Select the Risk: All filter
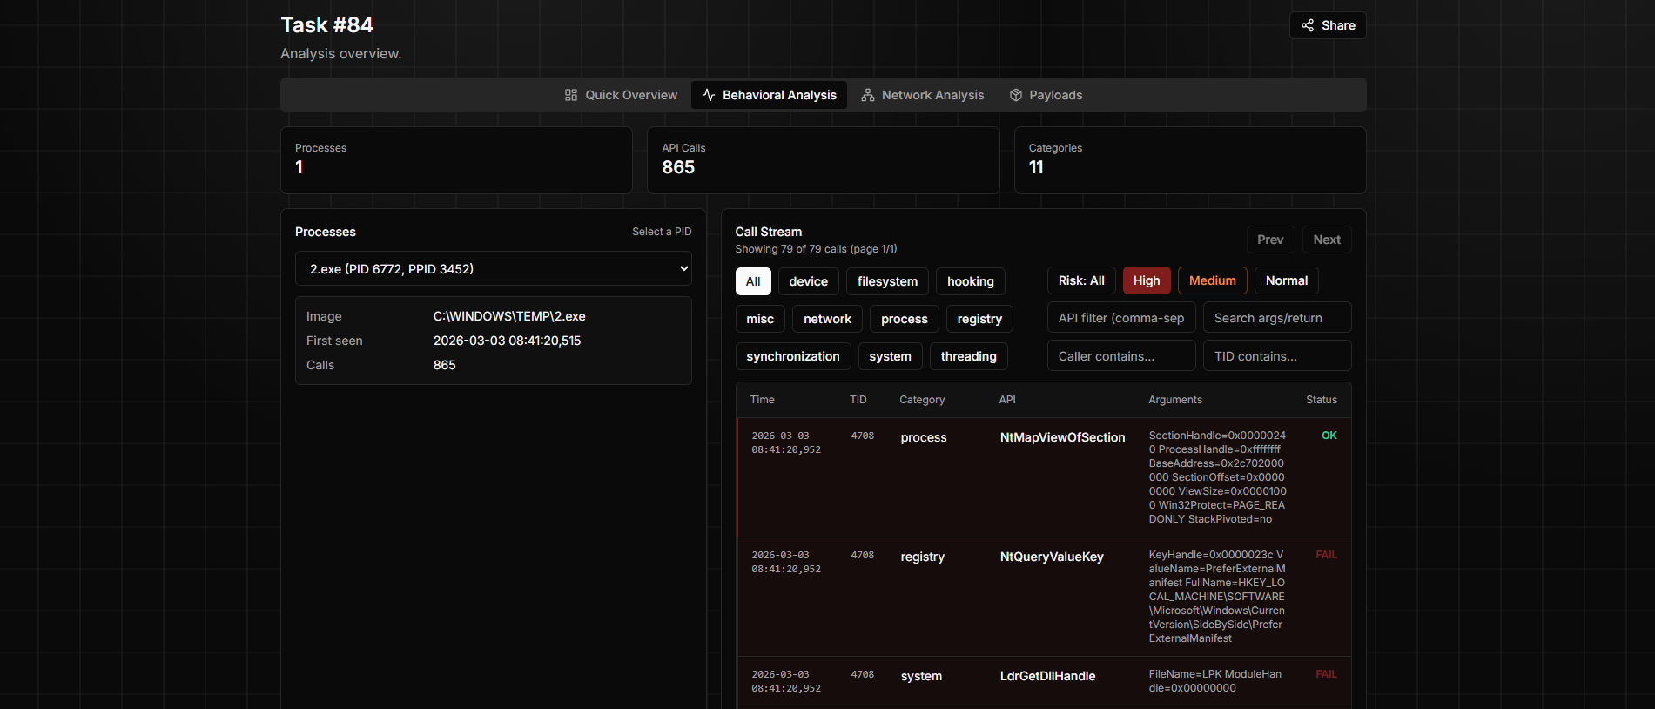 click(1081, 280)
